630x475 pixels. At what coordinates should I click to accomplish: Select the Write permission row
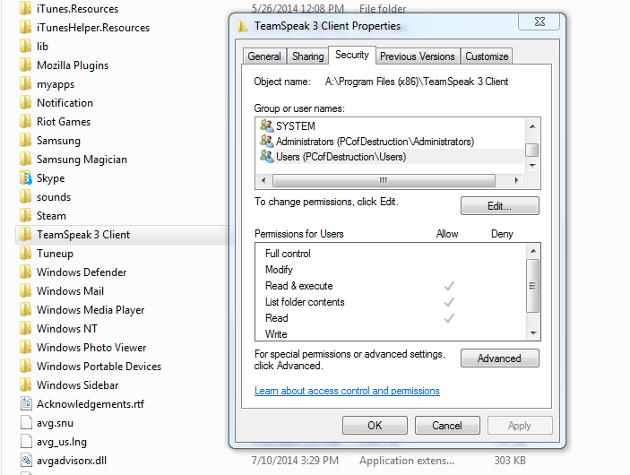click(391, 334)
